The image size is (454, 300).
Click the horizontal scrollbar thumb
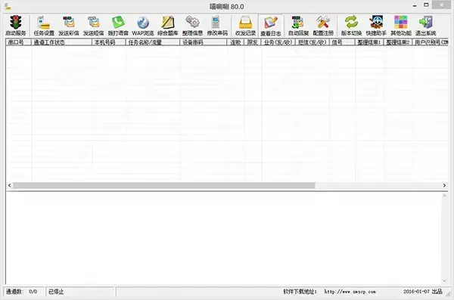point(164,185)
